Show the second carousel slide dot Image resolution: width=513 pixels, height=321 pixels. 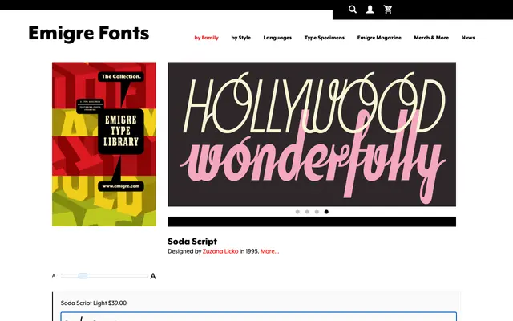coord(307,212)
